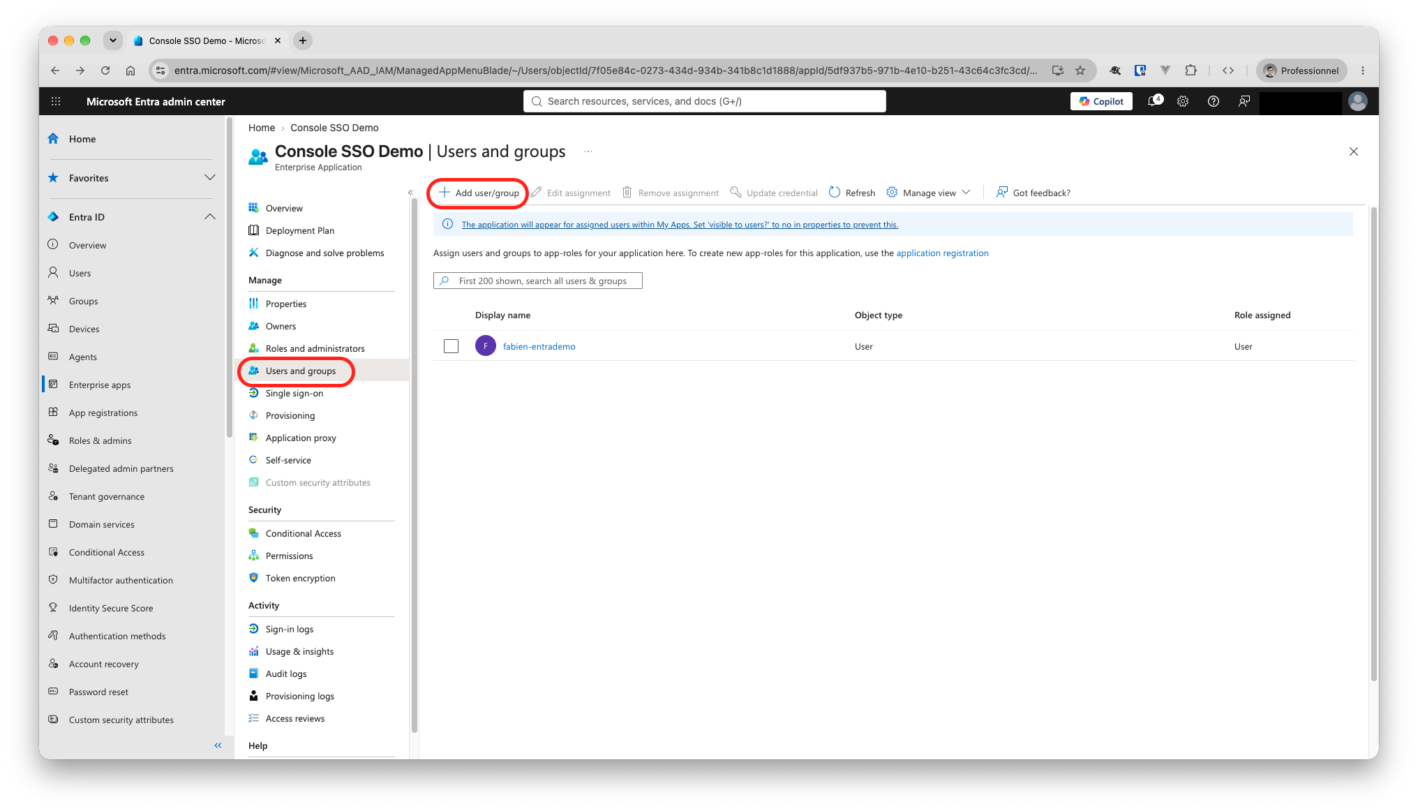Click the Copilot button
This screenshot has height=811, width=1418.
coord(1101,101)
